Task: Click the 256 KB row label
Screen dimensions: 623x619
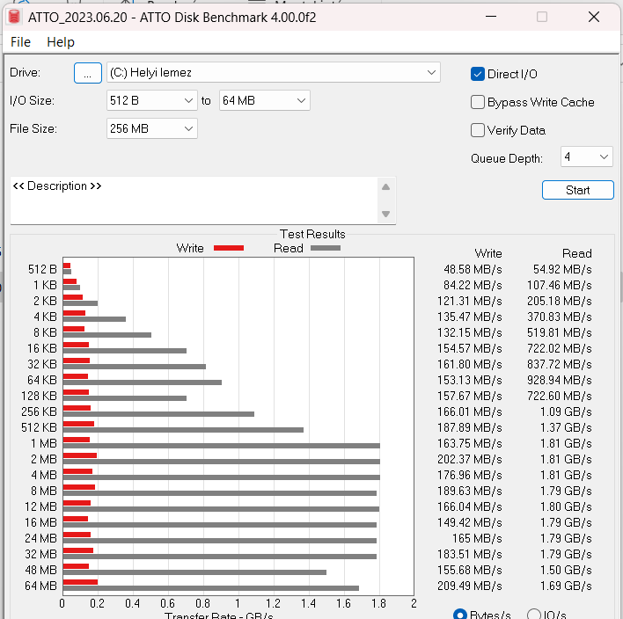Action: click(39, 411)
